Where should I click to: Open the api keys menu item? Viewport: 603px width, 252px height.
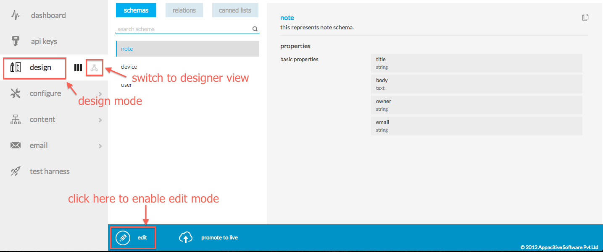click(44, 42)
